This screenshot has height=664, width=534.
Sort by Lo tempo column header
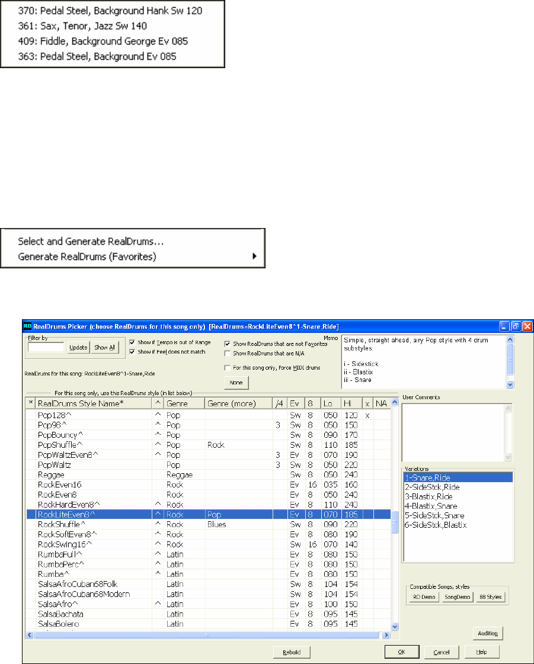(x=331, y=403)
